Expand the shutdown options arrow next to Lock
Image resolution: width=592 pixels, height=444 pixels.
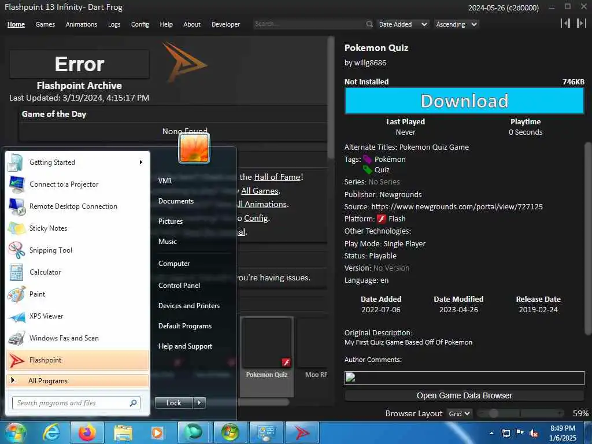pyautogui.click(x=199, y=403)
